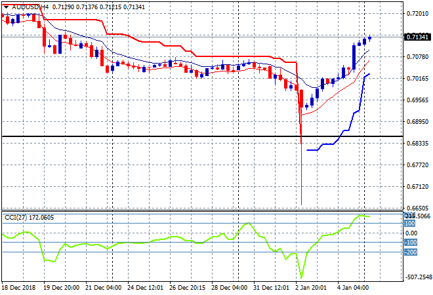This screenshot has width=433, height=295.
Task: Select the solid black horizontal support line
Action: 202,136
